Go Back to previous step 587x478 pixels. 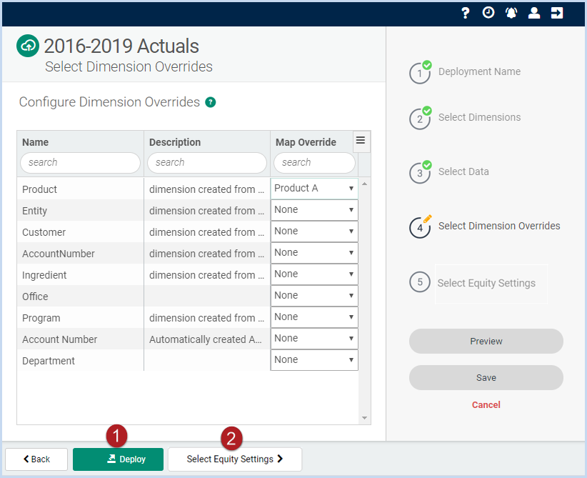click(36, 459)
